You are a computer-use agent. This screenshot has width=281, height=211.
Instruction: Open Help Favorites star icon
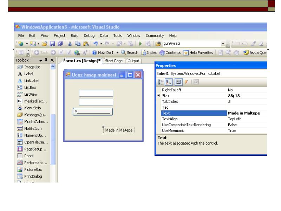click(x=186, y=53)
